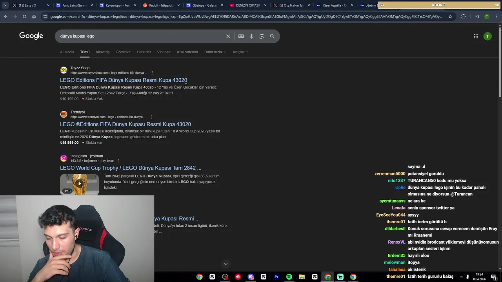This screenshot has height=282, width=502.
Task: Play the 1:13 LEGO trophy video thumbnail
Action: coord(80,184)
